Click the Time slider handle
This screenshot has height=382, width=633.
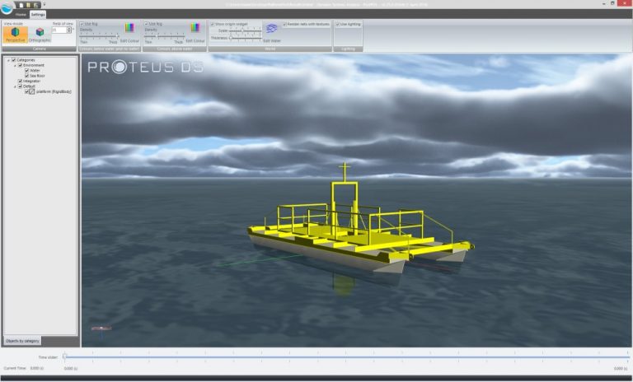(64, 357)
